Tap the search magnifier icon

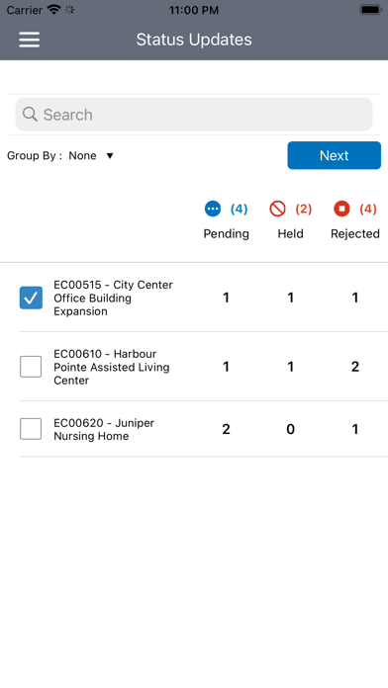click(30, 114)
